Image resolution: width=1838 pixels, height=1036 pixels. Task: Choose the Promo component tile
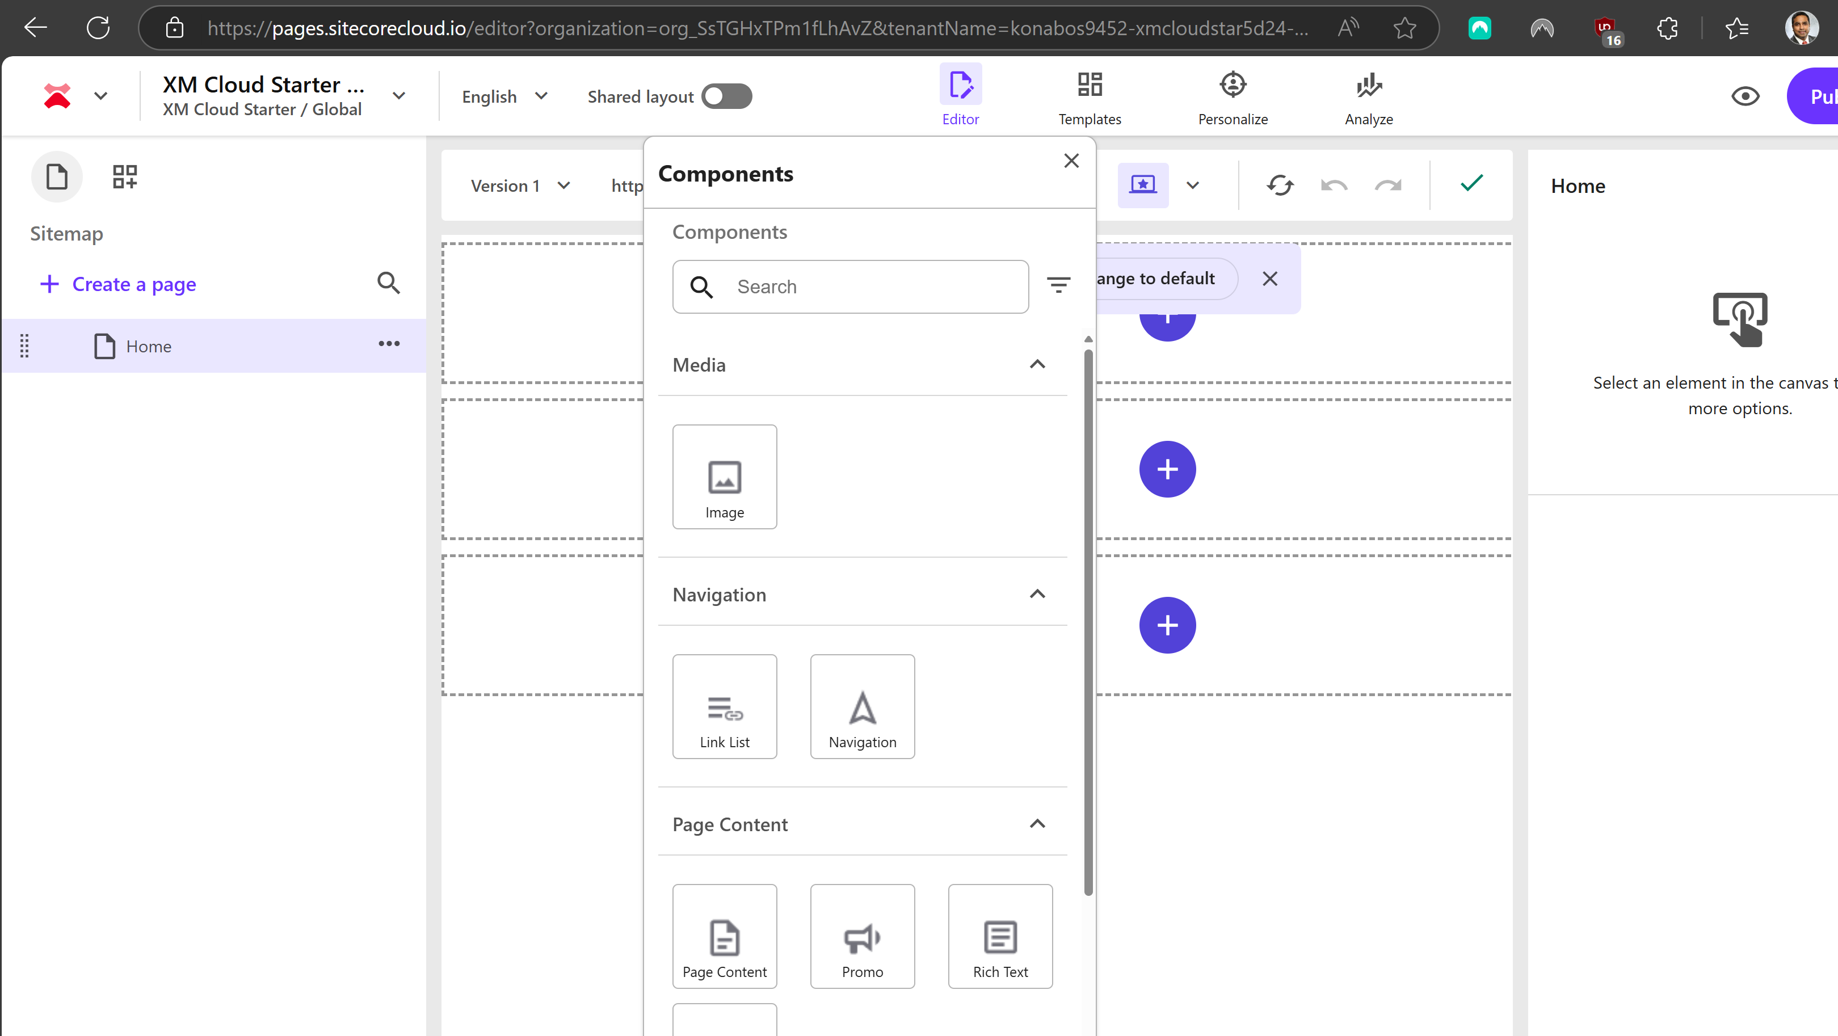pyautogui.click(x=862, y=936)
